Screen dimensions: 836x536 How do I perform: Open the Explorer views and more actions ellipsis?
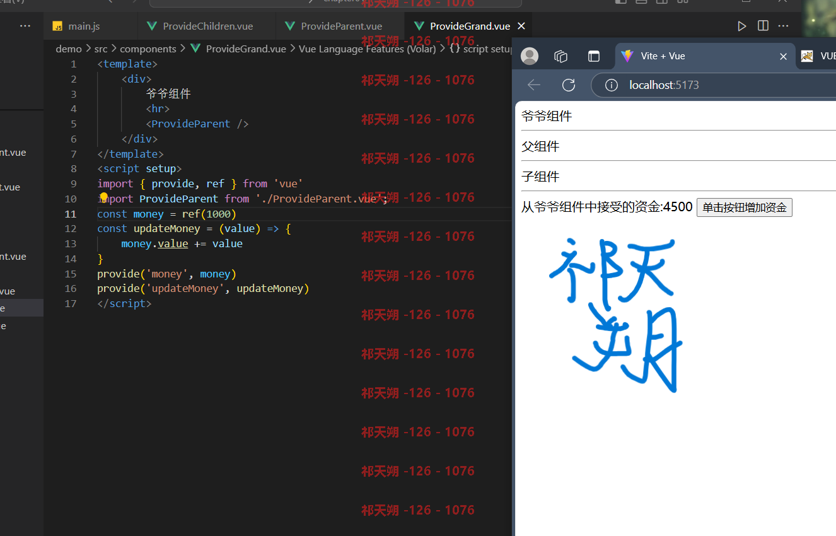[x=25, y=26]
